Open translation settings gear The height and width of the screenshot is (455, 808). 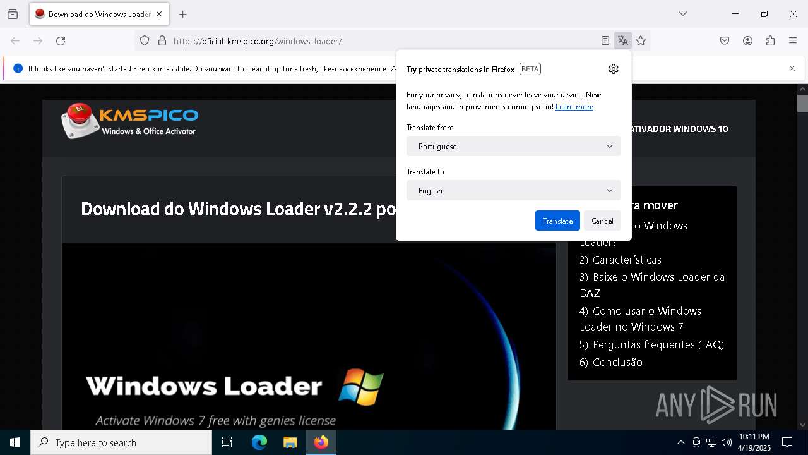click(x=614, y=69)
